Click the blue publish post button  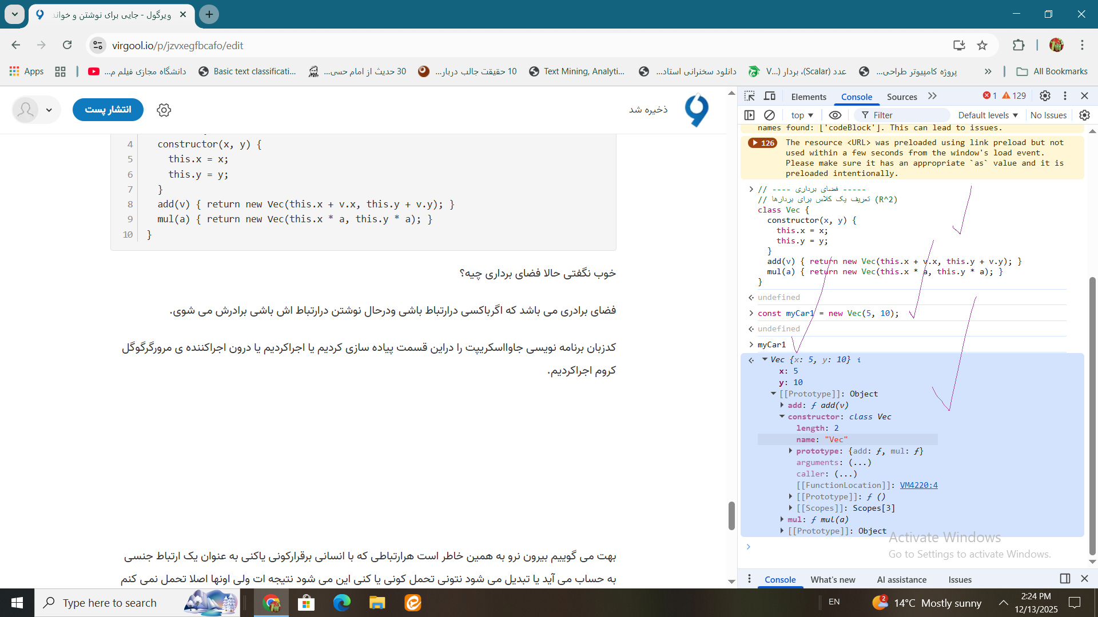click(x=108, y=109)
